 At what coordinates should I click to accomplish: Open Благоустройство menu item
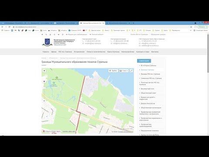(128, 52)
